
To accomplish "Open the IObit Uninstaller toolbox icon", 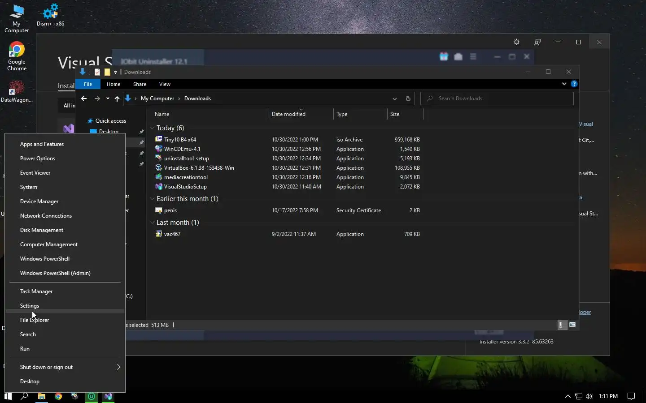I will tap(458, 56).
